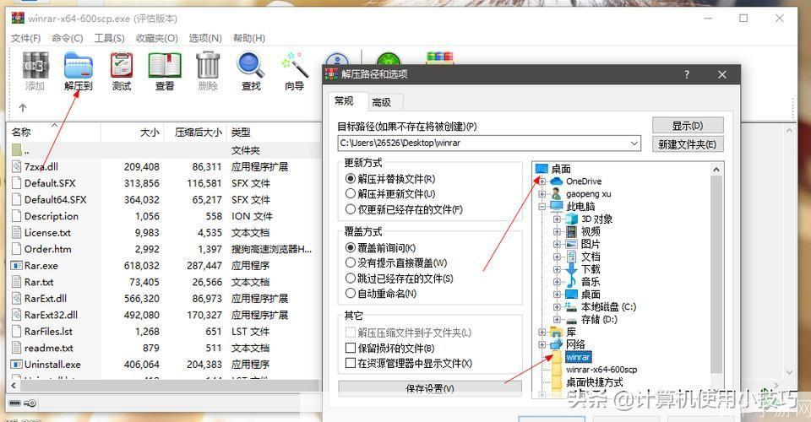Click the 查找 (Find) magnifier icon
Image resolution: width=811 pixels, height=422 pixels.
click(251, 66)
